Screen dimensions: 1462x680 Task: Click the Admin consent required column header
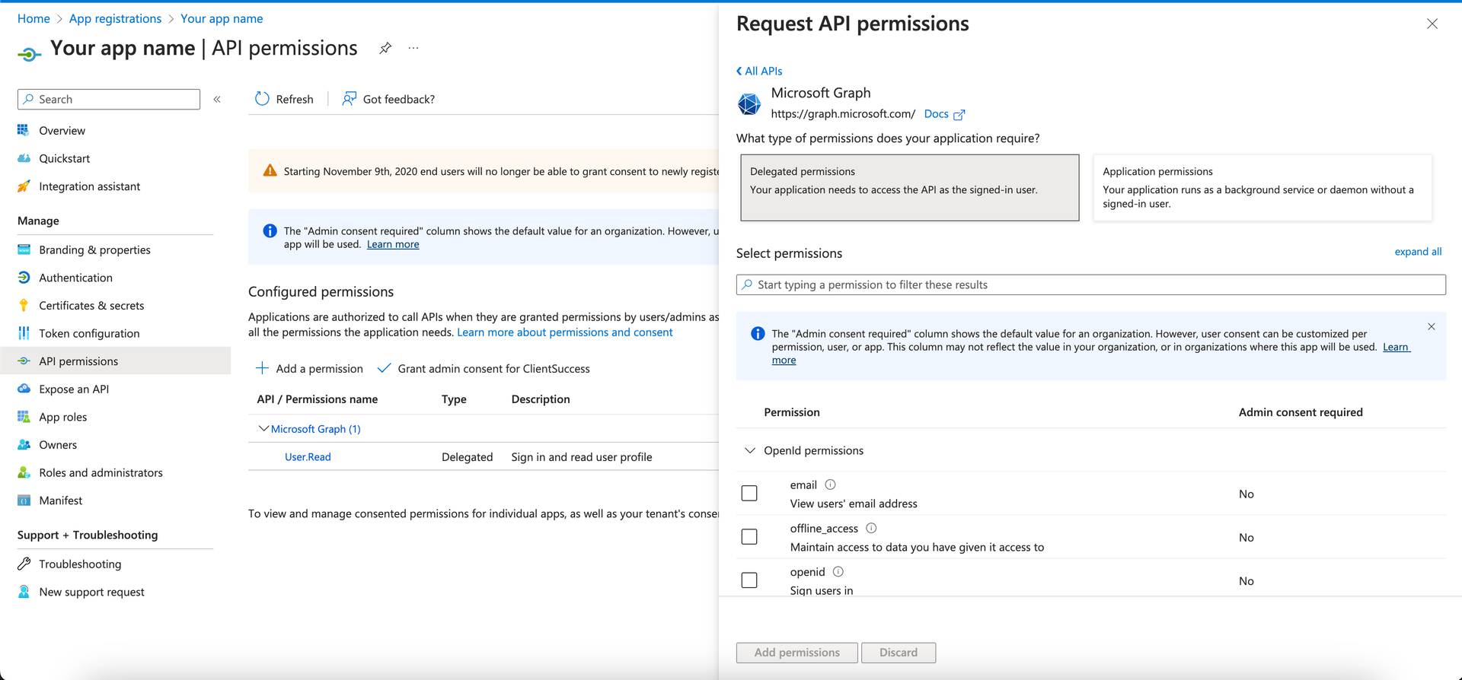[1301, 411]
